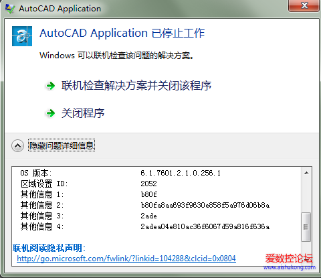Click the 联机阅读隐私声明 heading
The width and height of the screenshot is (321, 278).
[49, 248]
